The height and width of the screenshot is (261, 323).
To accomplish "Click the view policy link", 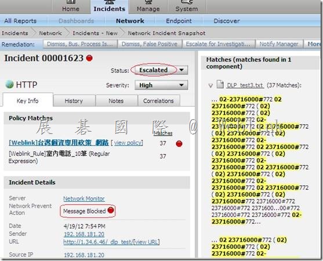I will pos(128,143).
